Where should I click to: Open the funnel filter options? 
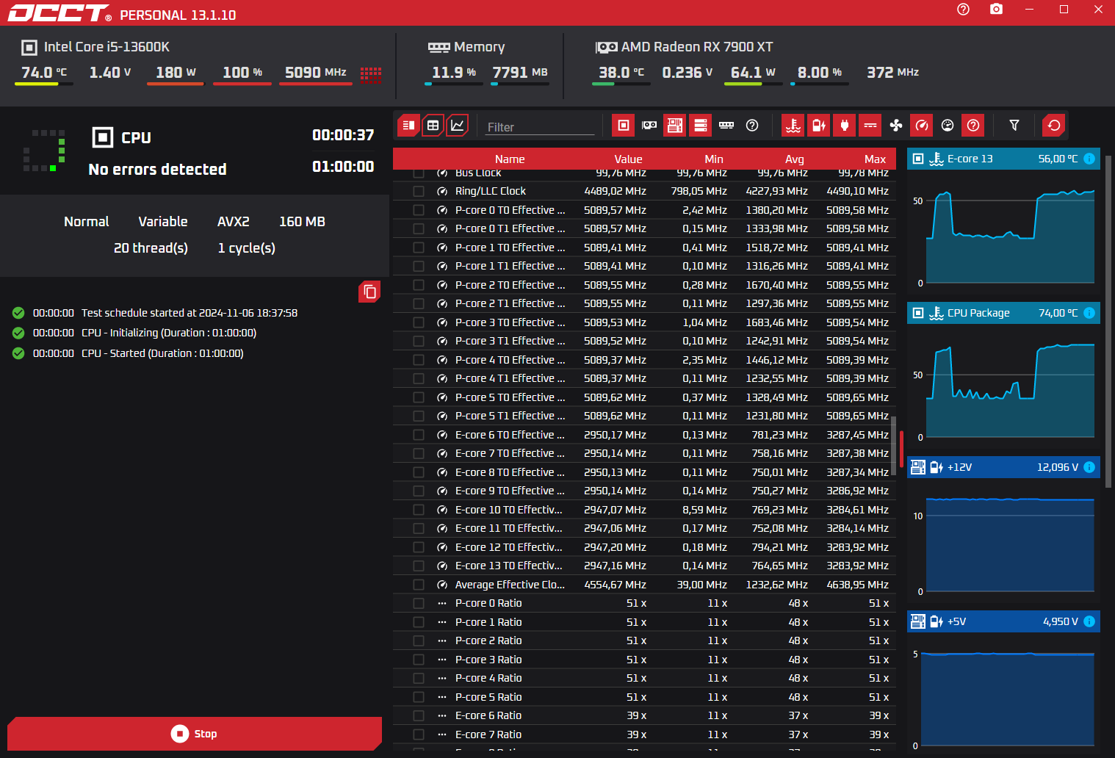tap(1014, 126)
